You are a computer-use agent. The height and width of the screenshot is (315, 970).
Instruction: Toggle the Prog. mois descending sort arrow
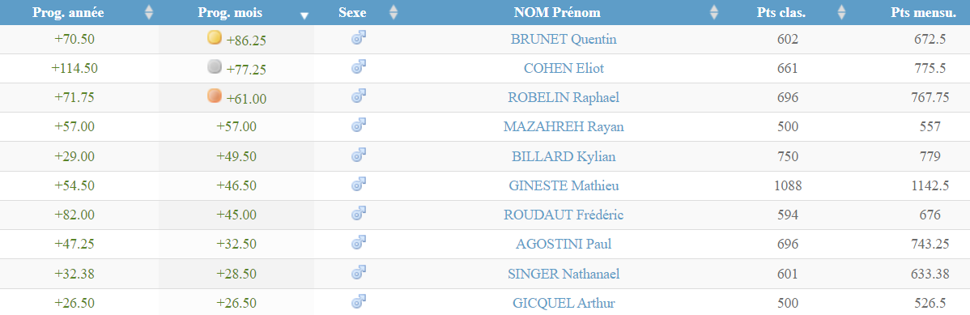304,16
